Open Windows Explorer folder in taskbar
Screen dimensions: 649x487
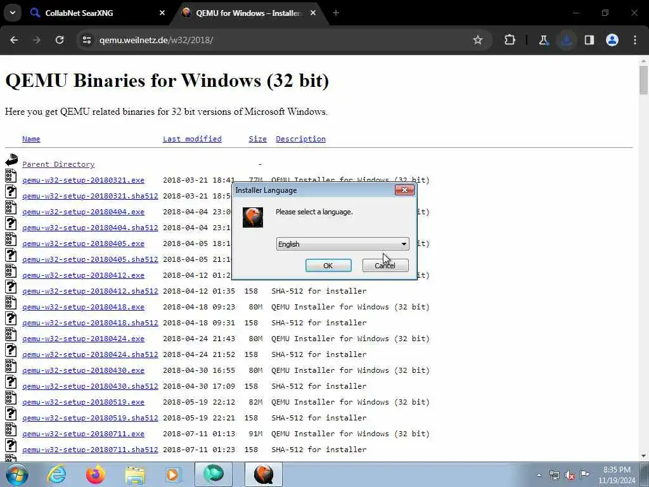click(135, 474)
